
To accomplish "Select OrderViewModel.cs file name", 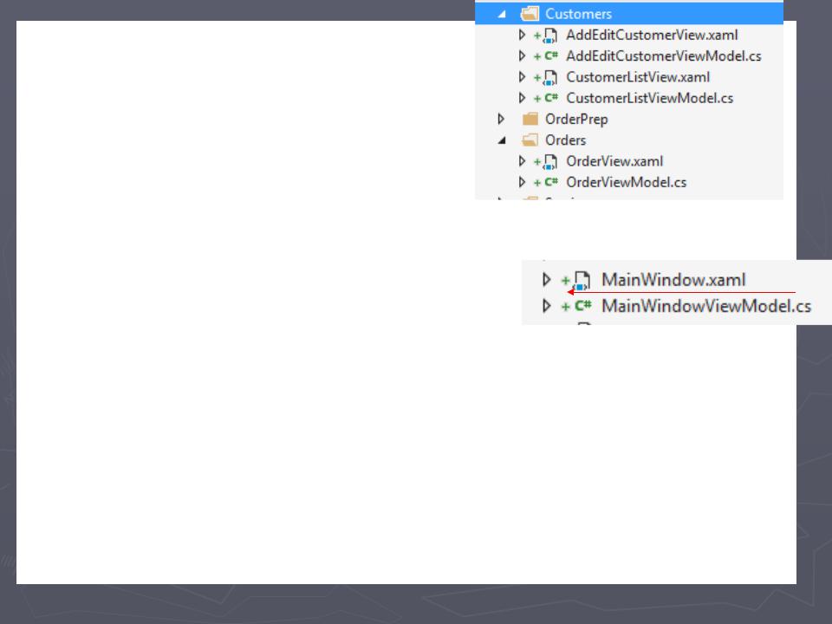I will pos(626,183).
